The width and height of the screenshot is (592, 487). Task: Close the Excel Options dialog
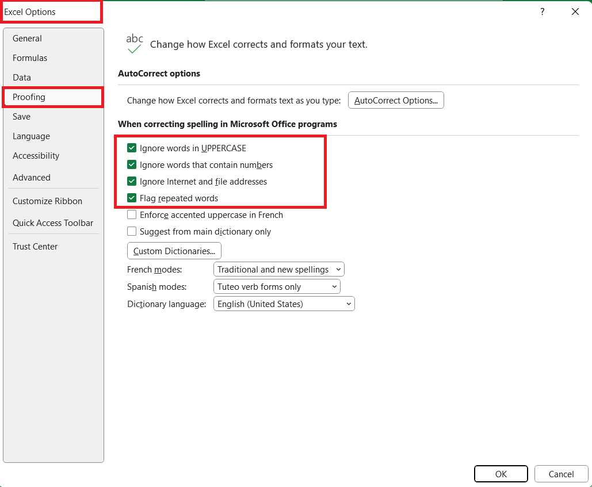575,11
